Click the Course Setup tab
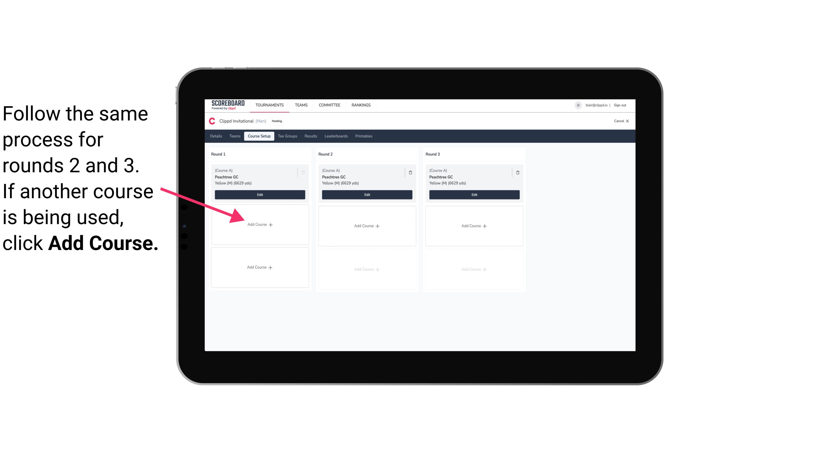The height and width of the screenshot is (450, 837). 258,136
